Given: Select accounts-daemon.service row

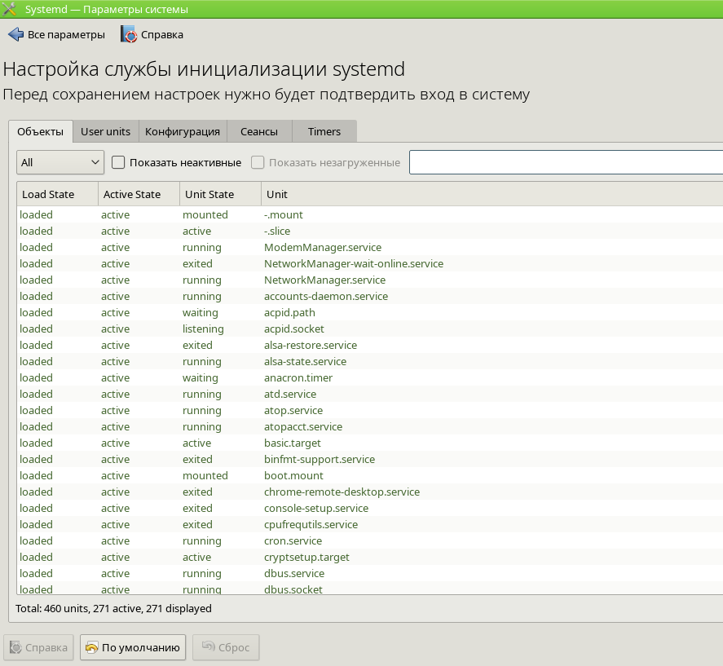Looking at the screenshot, I should [370, 296].
